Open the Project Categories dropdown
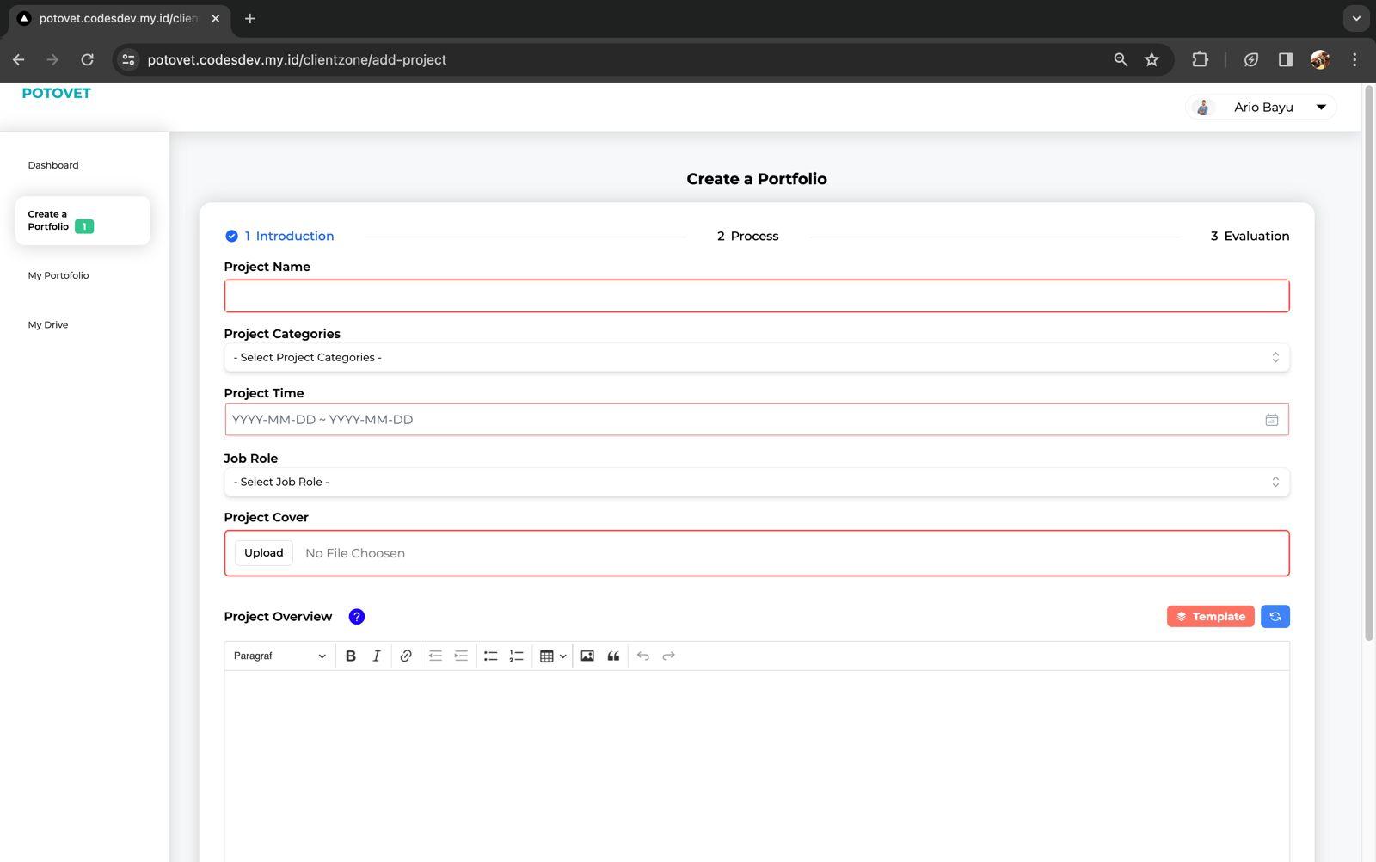This screenshot has height=862, width=1376. (756, 358)
